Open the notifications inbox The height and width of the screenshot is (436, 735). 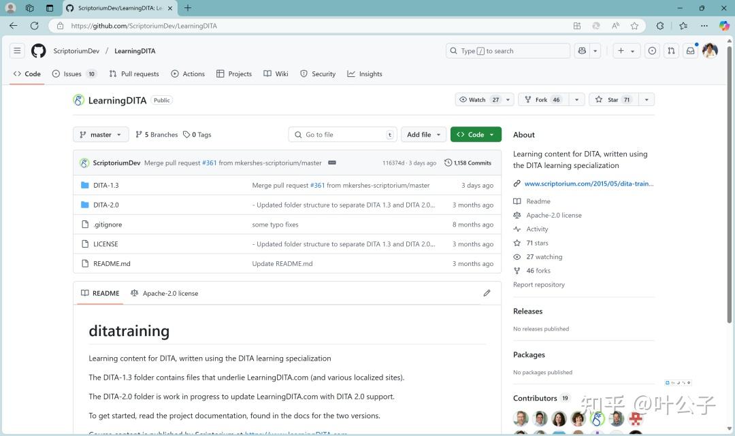[x=691, y=50]
